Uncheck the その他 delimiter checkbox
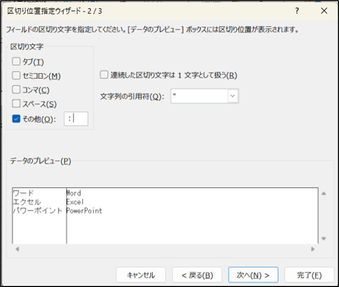This screenshot has width=339, height=287. tap(16, 119)
